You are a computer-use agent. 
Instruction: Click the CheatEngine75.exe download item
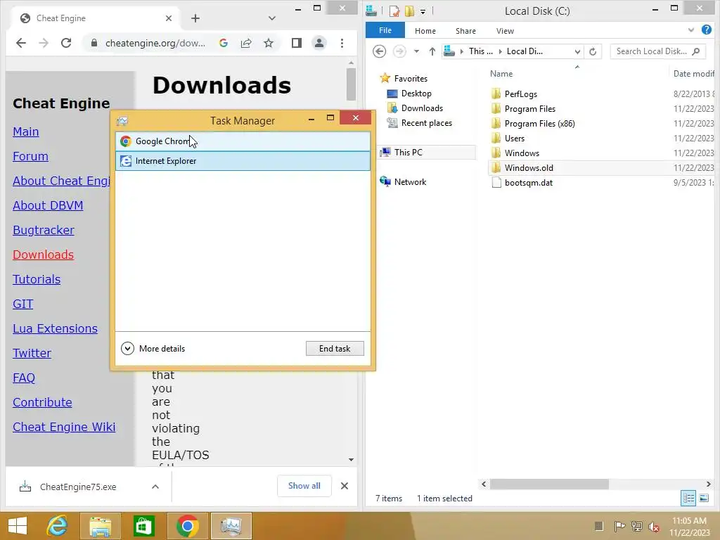click(78, 487)
